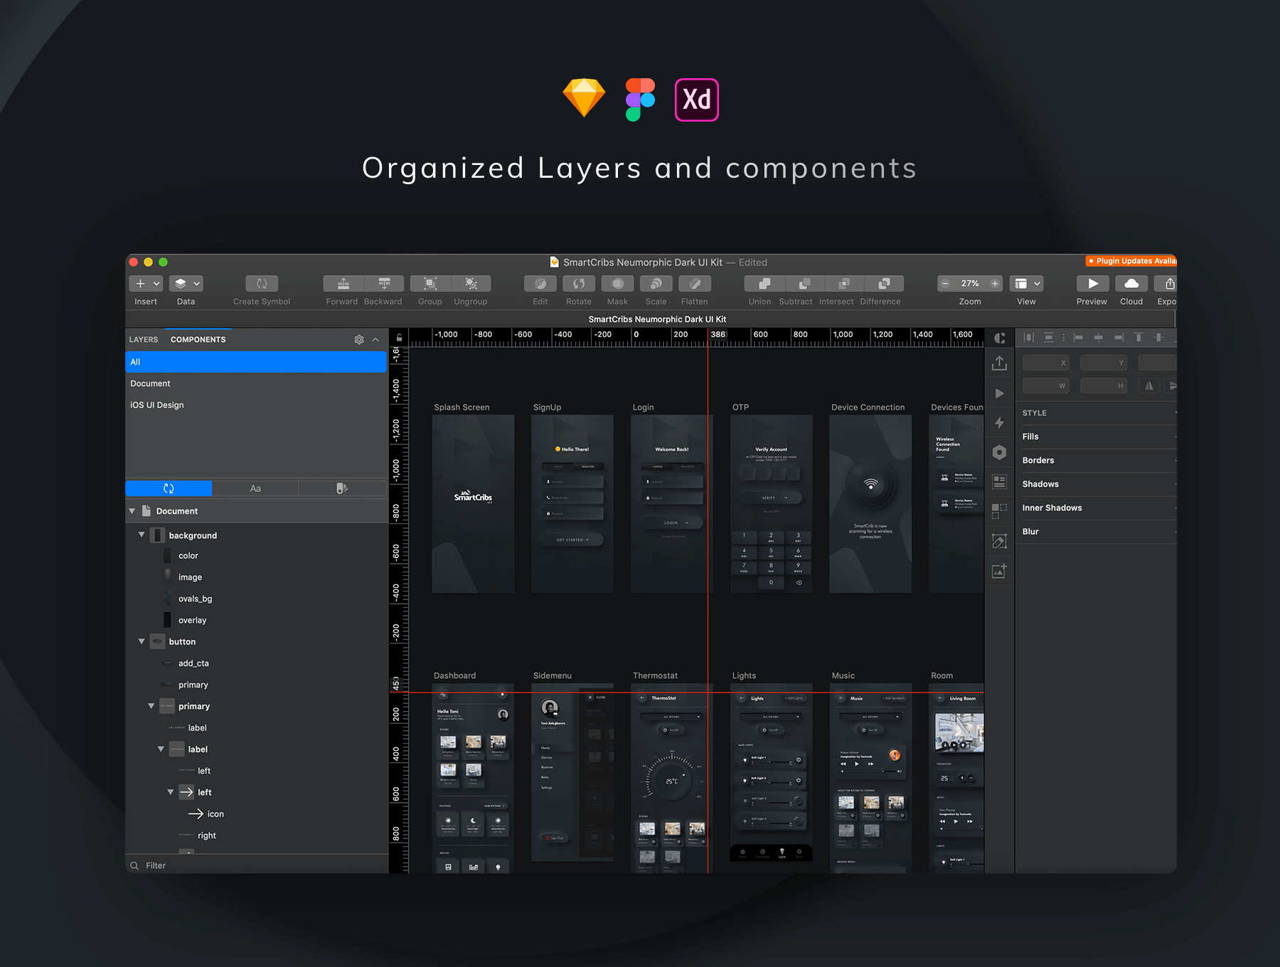The height and width of the screenshot is (967, 1280).
Task: Click the Flatten tool icon
Action: point(695,284)
